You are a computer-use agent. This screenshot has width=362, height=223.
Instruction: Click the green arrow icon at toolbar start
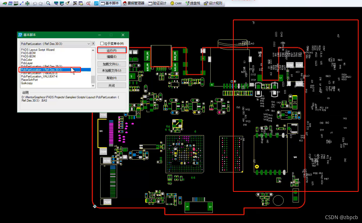(x=5, y=3)
